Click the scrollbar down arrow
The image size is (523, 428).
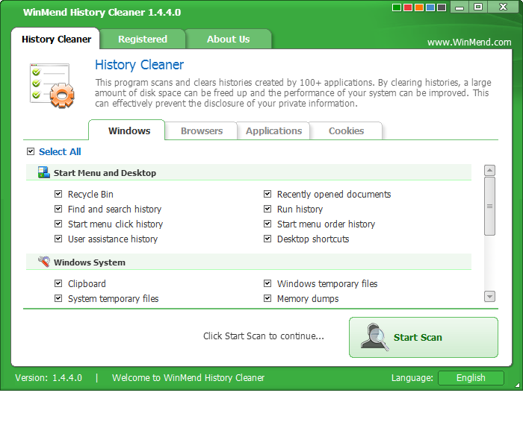tap(489, 296)
